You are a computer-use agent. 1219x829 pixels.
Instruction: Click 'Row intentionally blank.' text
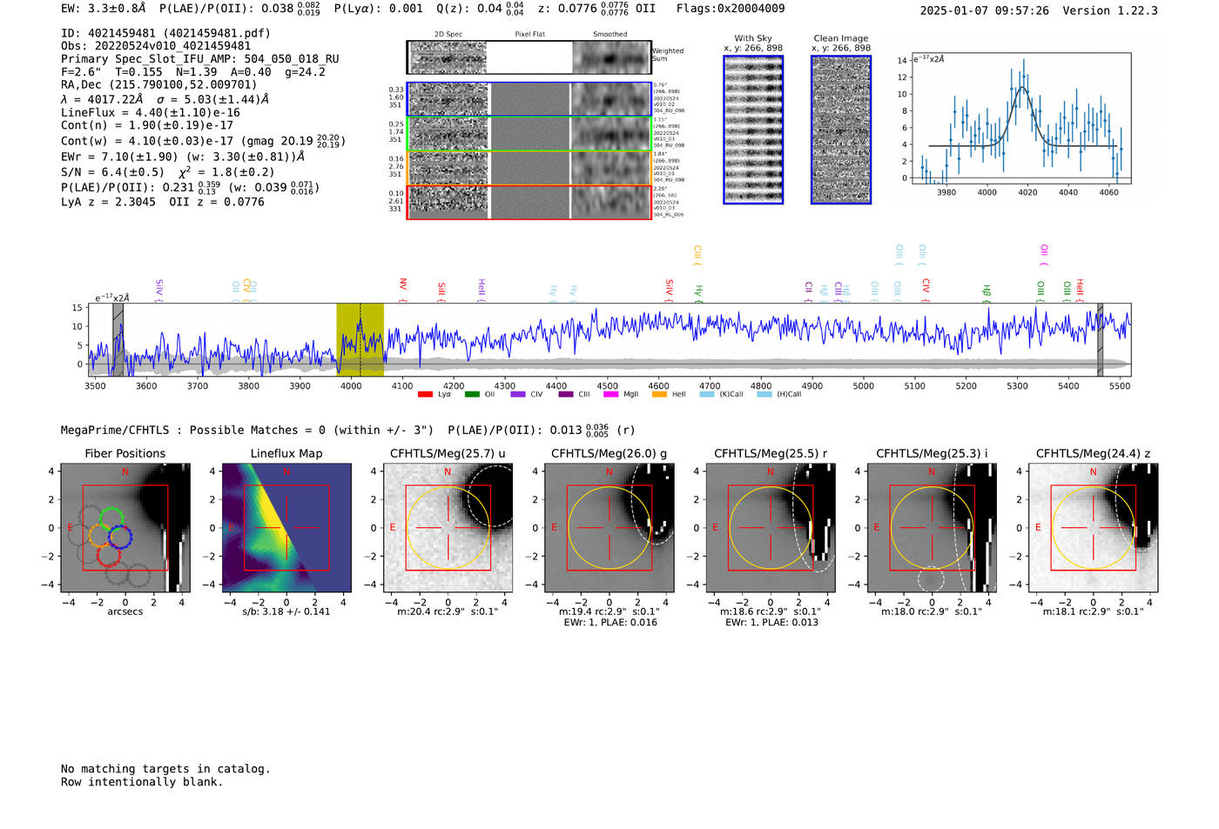click(x=142, y=782)
